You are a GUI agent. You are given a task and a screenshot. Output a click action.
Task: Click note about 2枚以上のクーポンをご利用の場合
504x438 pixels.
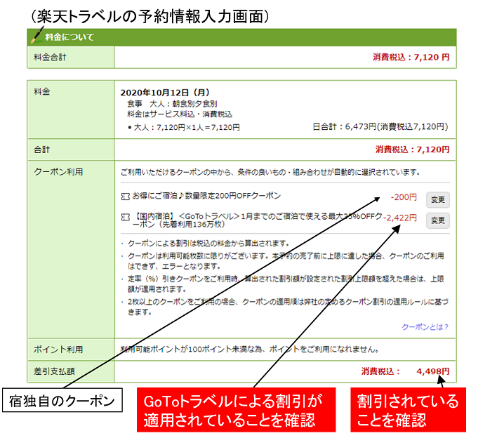tap(288, 307)
